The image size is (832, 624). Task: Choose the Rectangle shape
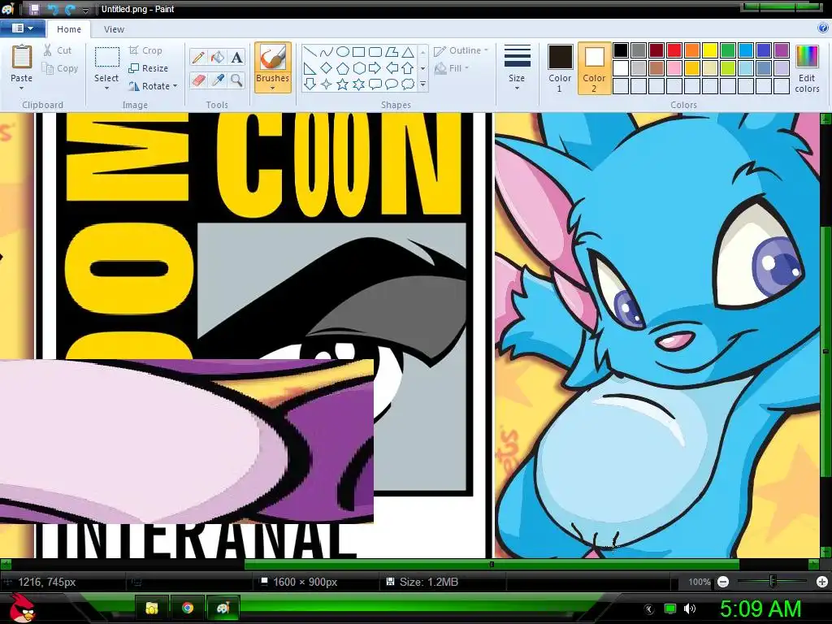click(358, 52)
